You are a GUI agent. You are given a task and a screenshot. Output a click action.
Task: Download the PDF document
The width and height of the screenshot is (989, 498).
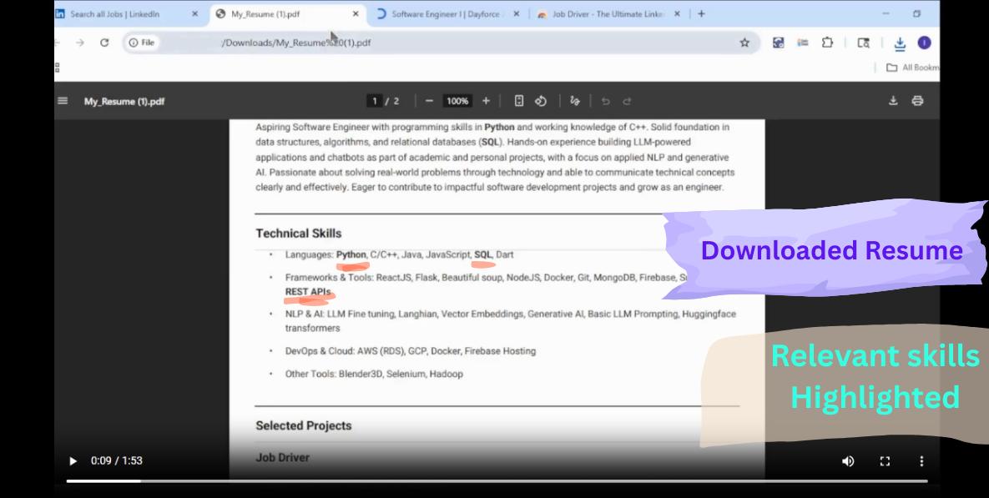[x=892, y=100]
